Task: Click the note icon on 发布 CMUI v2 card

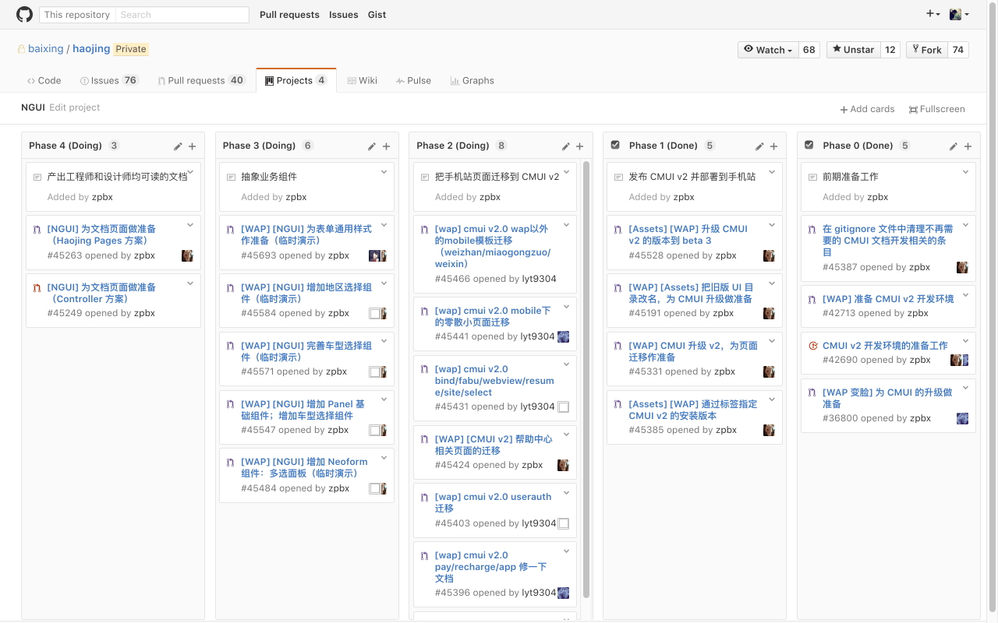Action: (x=619, y=178)
